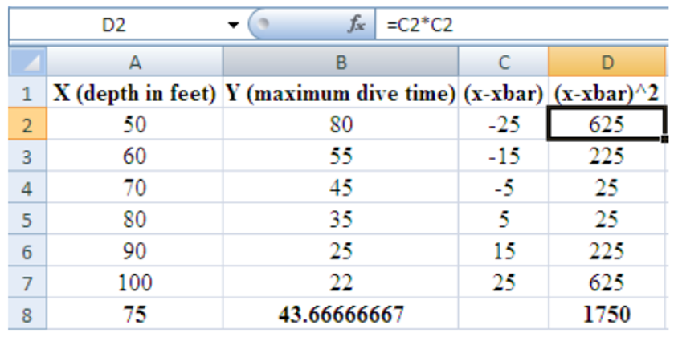
Task: Select row 8 header
Action: coord(25,315)
